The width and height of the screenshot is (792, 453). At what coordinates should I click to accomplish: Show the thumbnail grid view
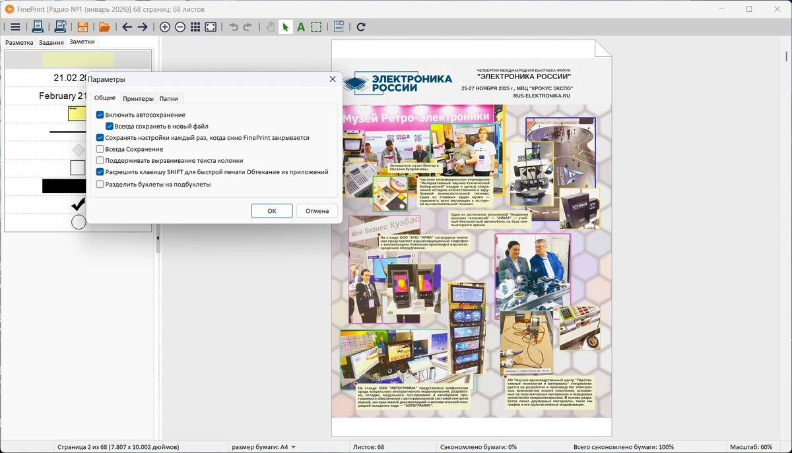(195, 27)
